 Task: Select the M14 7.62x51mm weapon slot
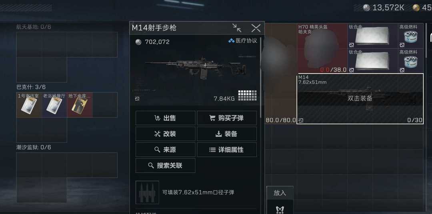pos(360,99)
